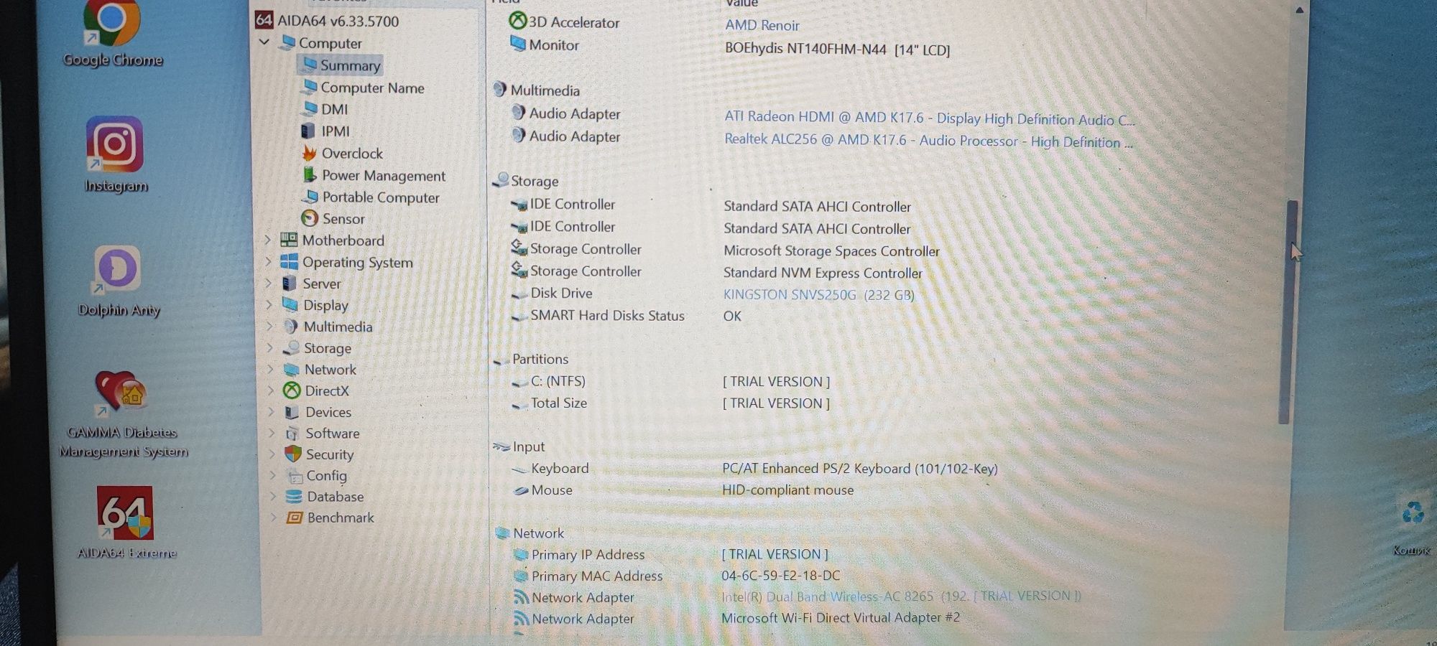Viewport: 1437px width, 646px height.
Task: Click the Motherboard icon in tree
Action: (289, 240)
